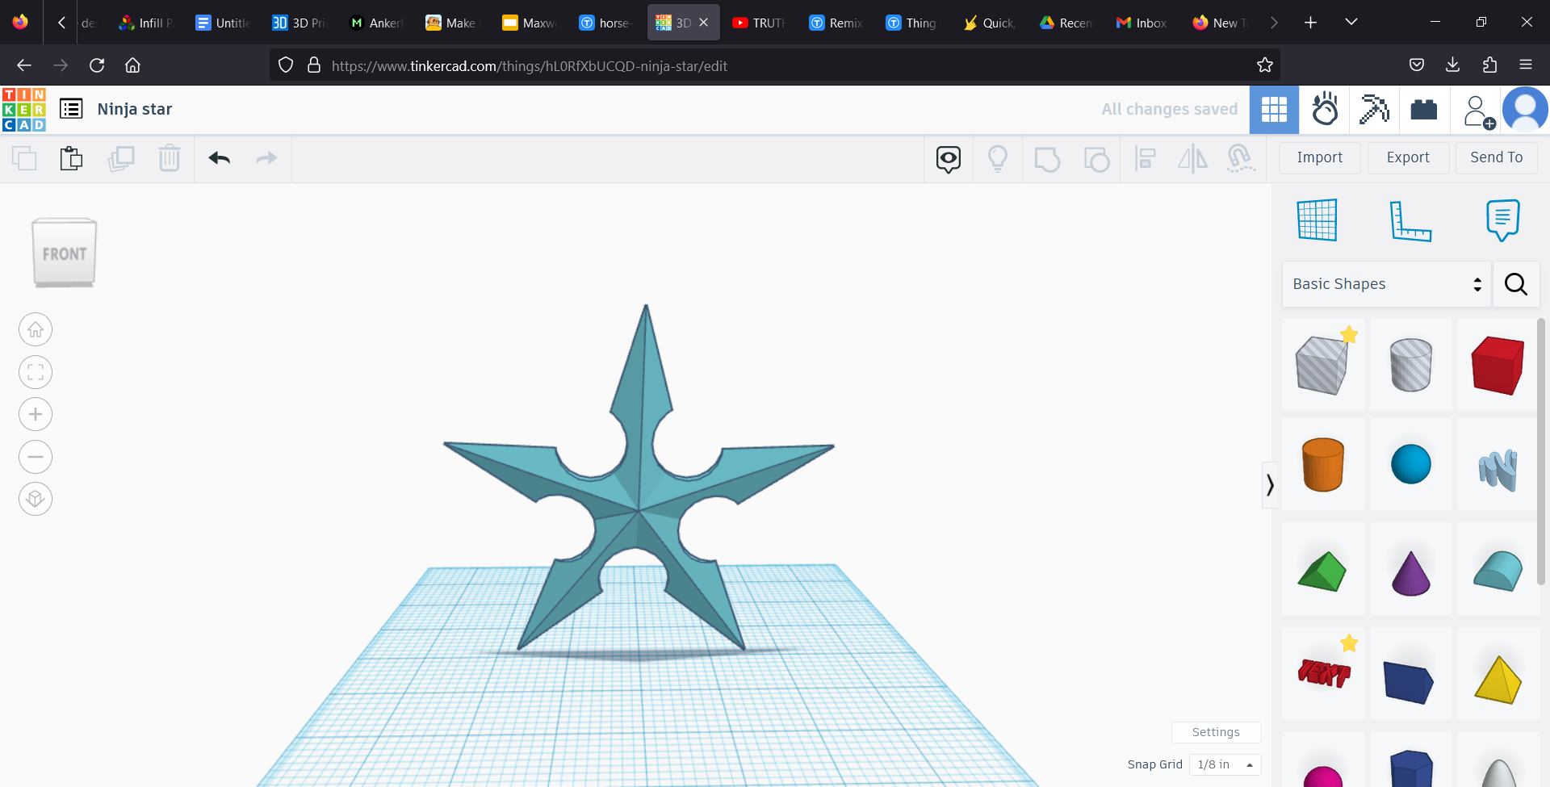1550x787 pixels.
Task: Select the Group shapes tool
Action: 1047,159
